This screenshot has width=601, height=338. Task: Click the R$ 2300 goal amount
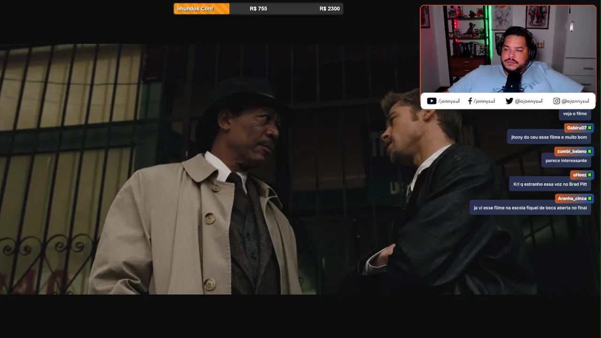(x=330, y=8)
